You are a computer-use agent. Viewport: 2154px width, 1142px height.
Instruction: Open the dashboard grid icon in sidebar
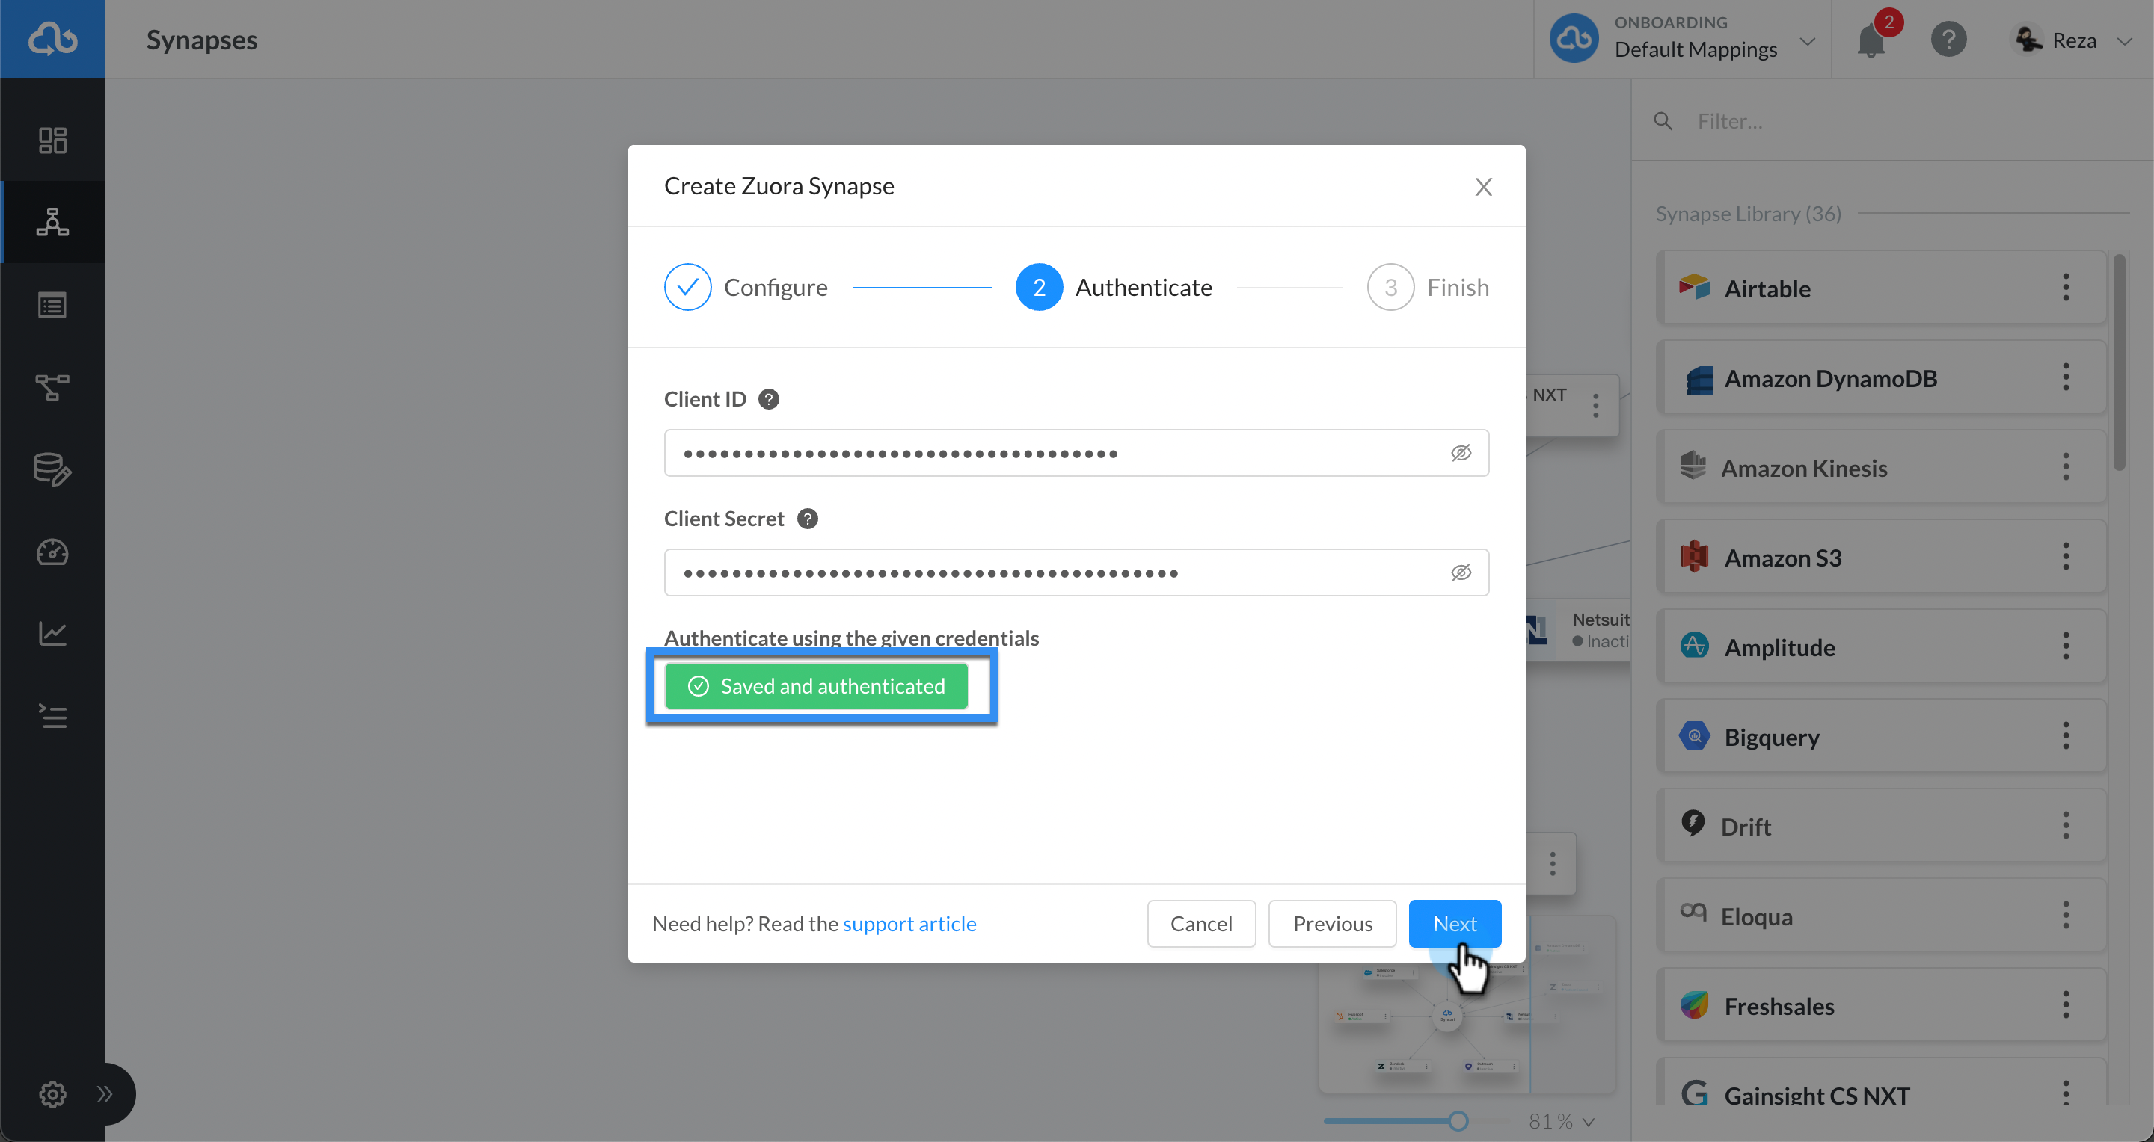(52, 140)
